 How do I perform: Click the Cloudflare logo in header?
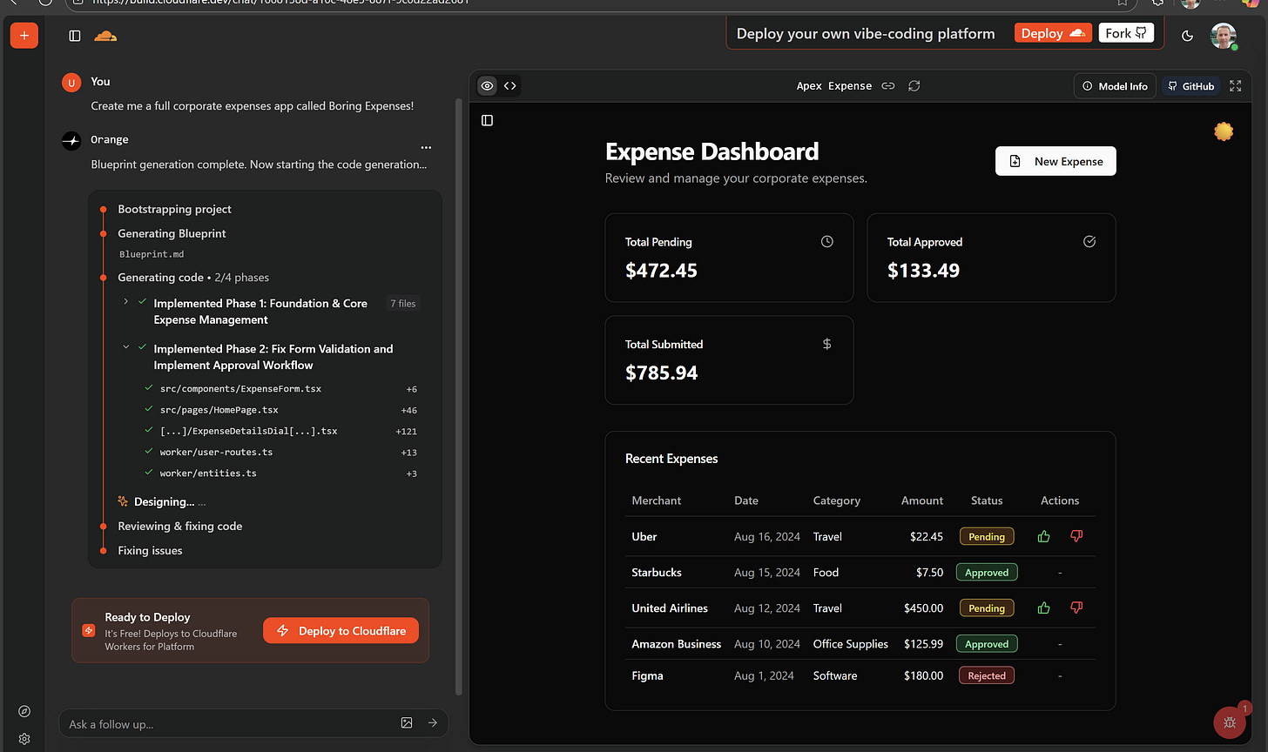[105, 36]
